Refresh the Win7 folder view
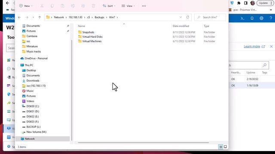Image resolution: width=275 pixels, height=154 pixels. pyautogui.click(x=188, y=17)
